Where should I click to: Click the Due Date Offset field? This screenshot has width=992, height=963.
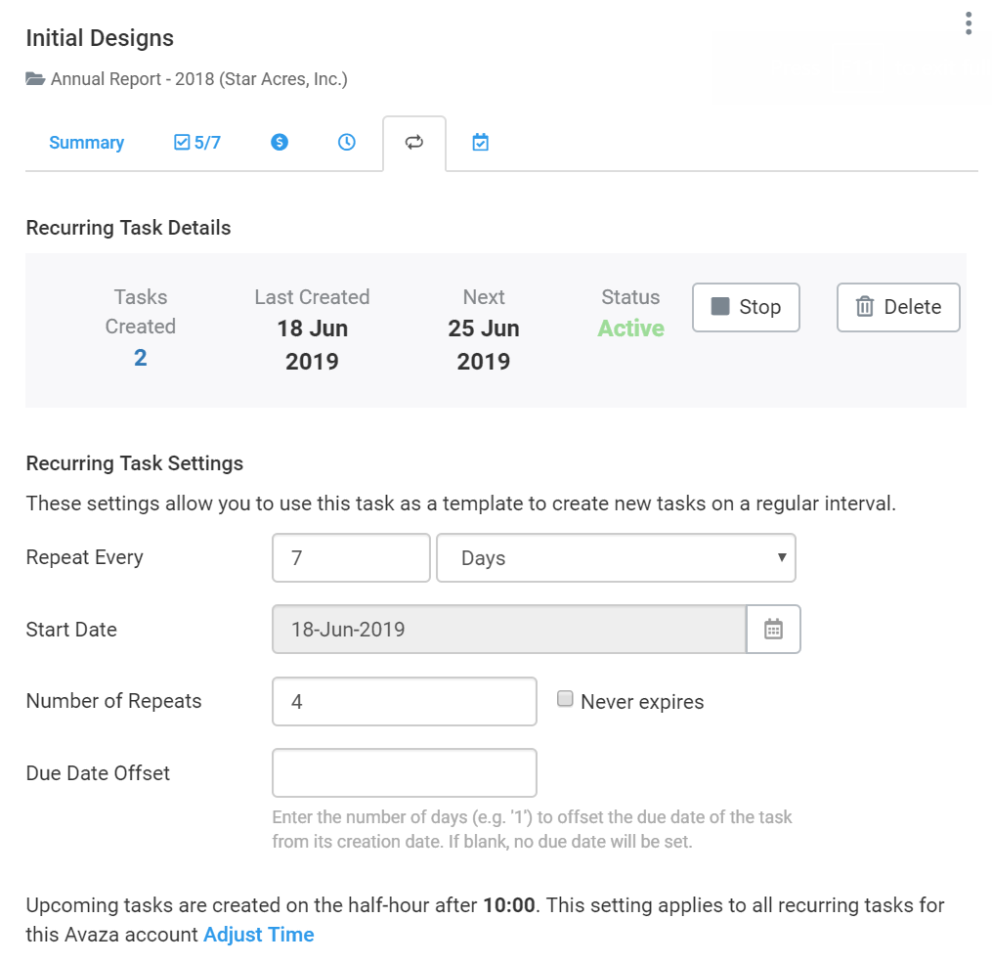coord(405,772)
